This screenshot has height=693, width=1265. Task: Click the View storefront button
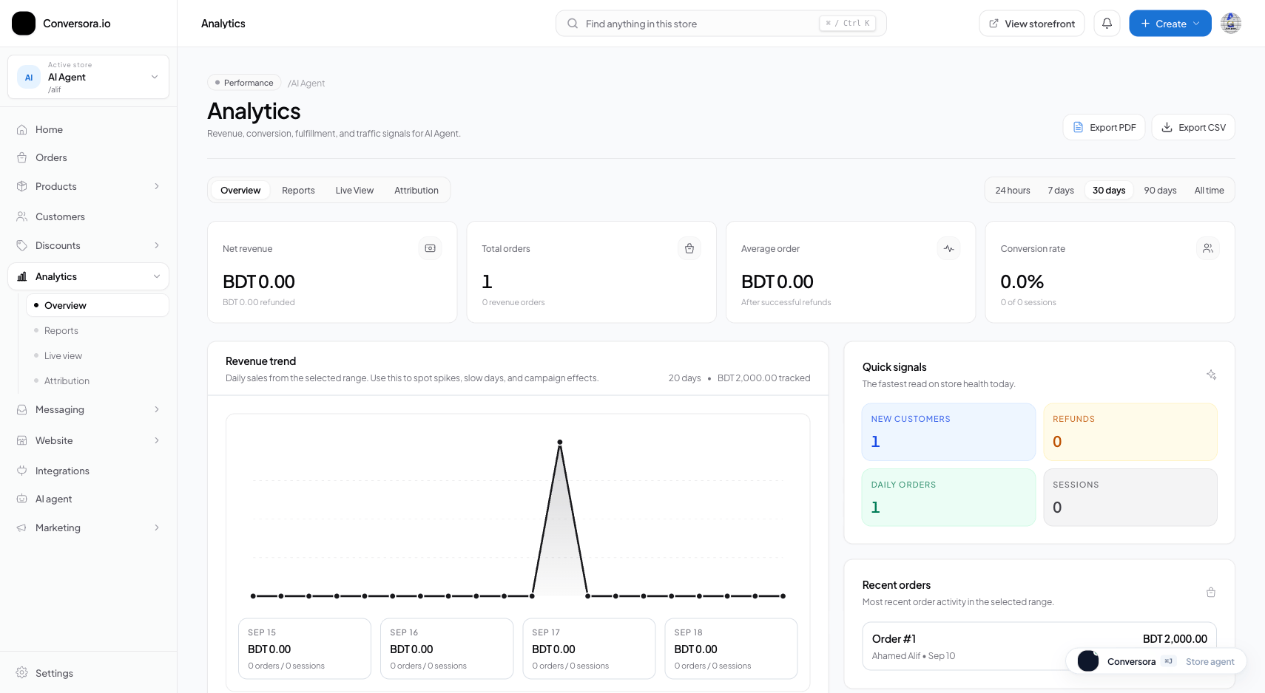point(1032,24)
